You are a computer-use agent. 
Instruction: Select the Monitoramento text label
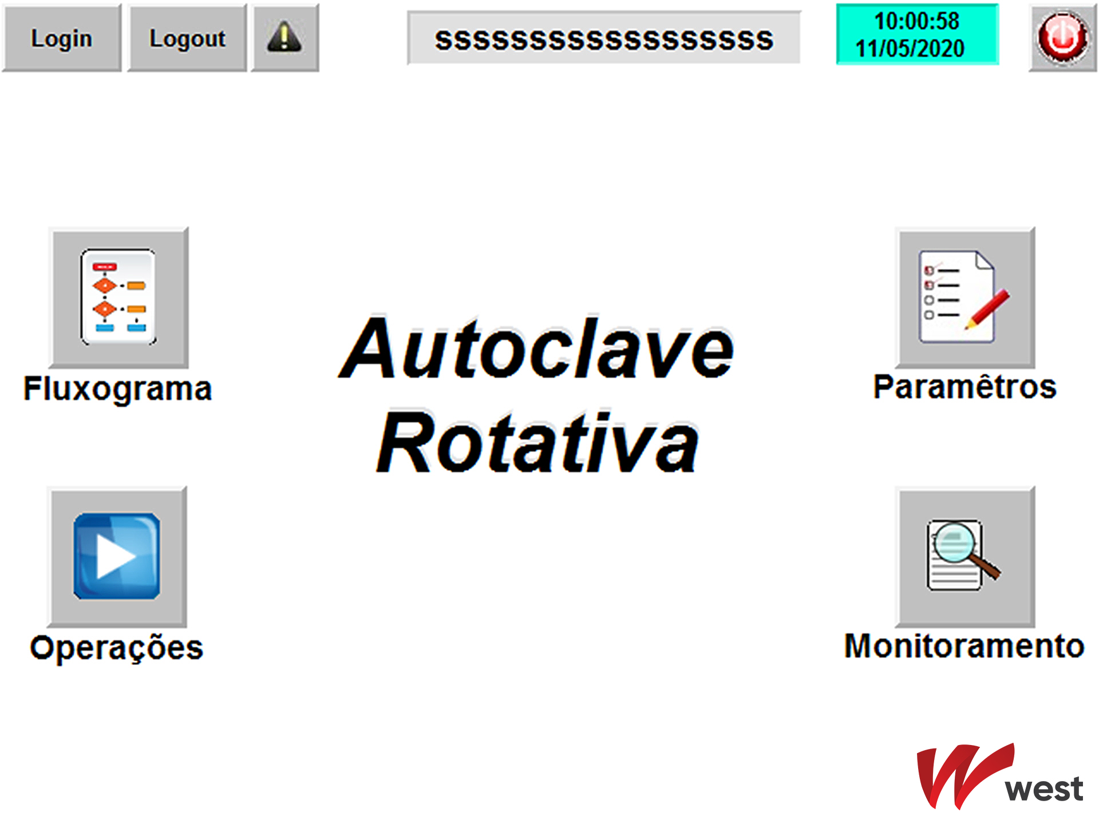click(964, 646)
